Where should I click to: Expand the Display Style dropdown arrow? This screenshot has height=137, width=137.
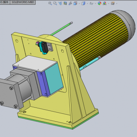(x=87, y=3)
